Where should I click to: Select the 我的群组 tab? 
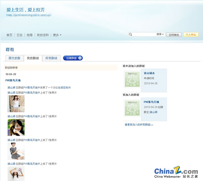coord(33,58)
